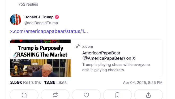The width and height of the screenshot is (175, 99).
Task: View the 13.8k Likes list
Action: tap(55, 82)
